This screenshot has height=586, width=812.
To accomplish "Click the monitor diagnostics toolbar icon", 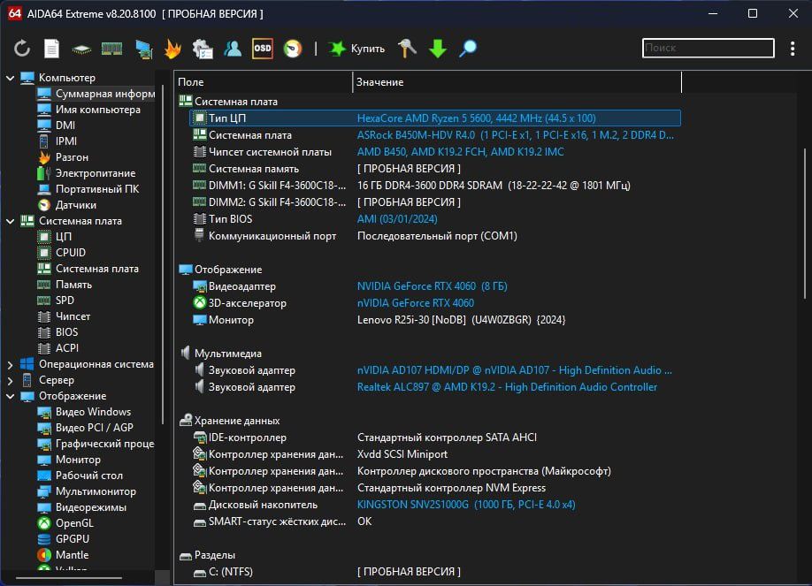I will click(x=144, y=49).
